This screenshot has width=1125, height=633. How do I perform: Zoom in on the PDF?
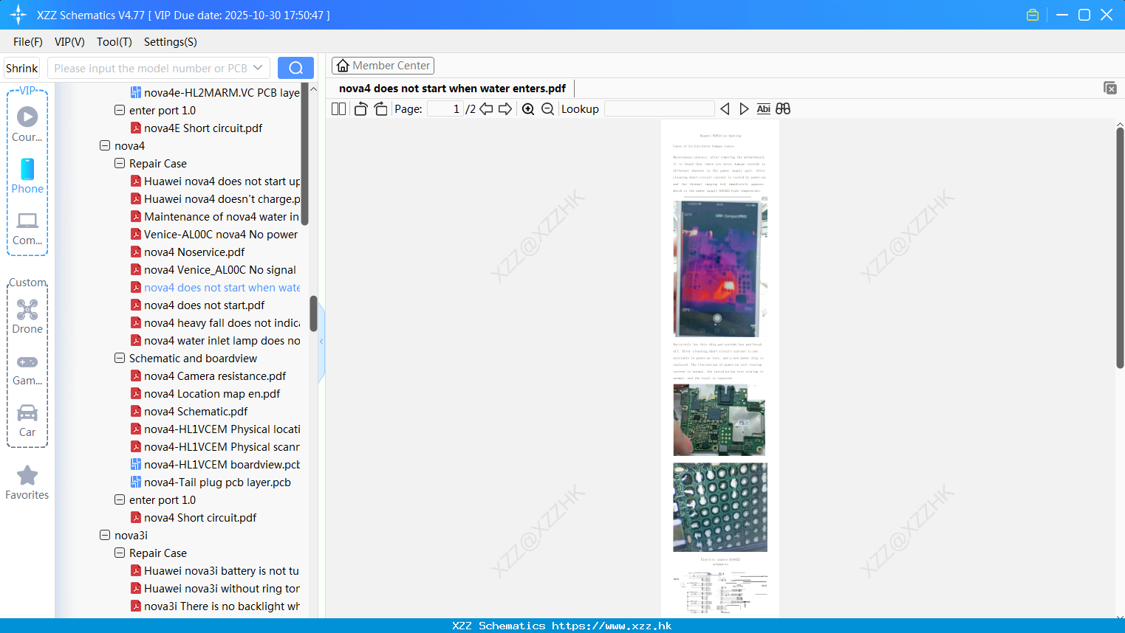pyautogui.click(x=528, y=108)
